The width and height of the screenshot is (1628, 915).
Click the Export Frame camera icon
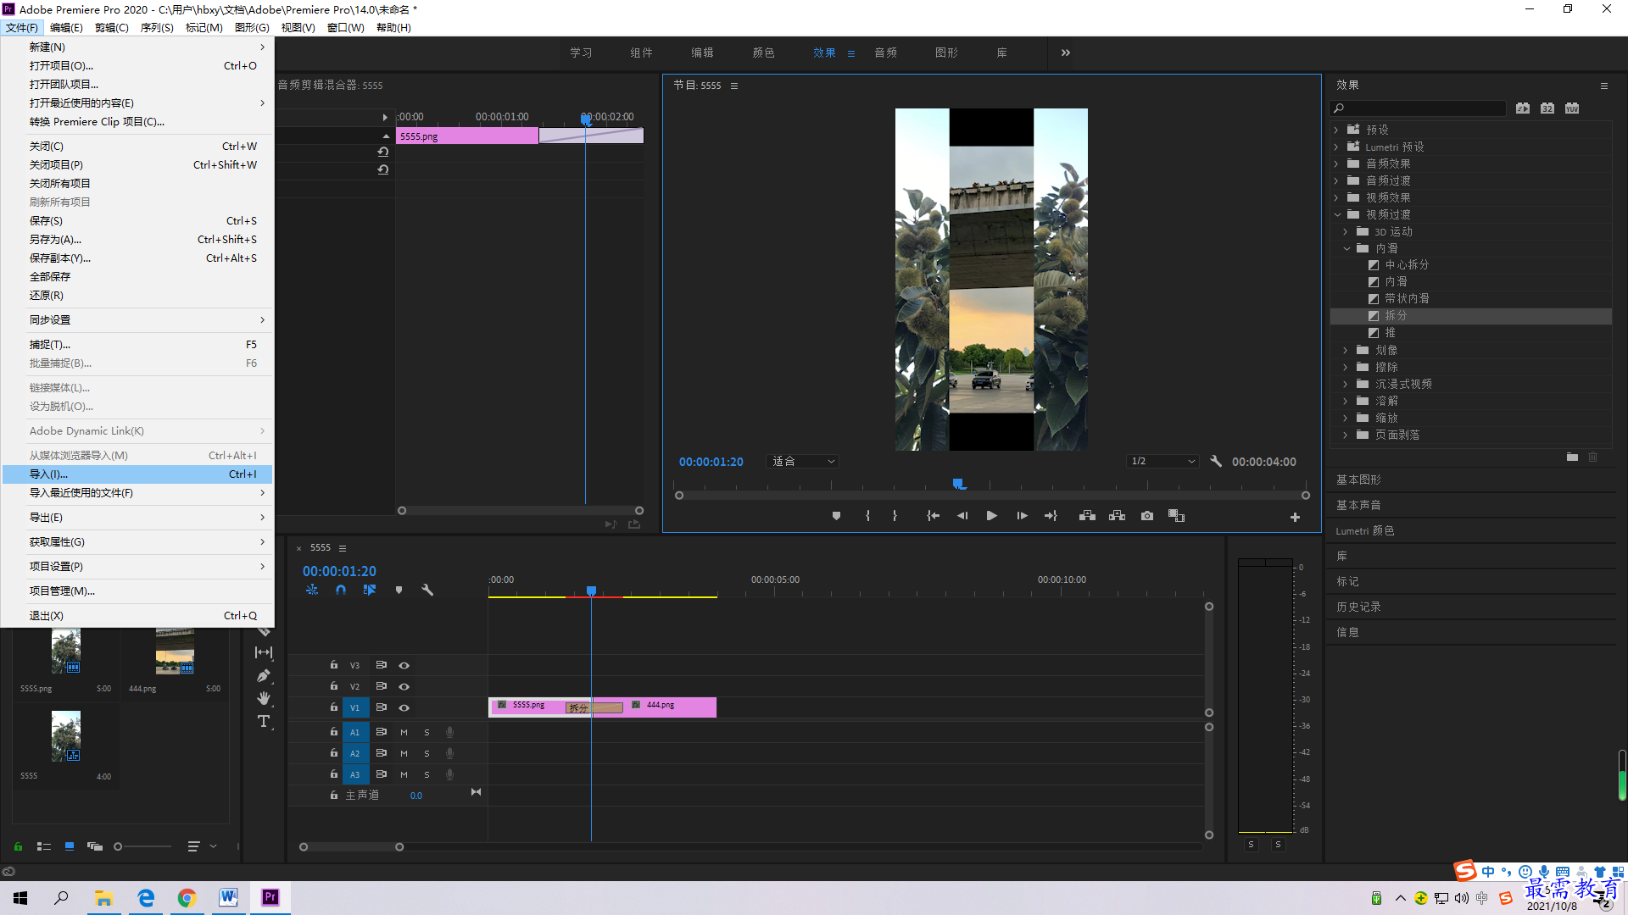tap(1147, 516)
